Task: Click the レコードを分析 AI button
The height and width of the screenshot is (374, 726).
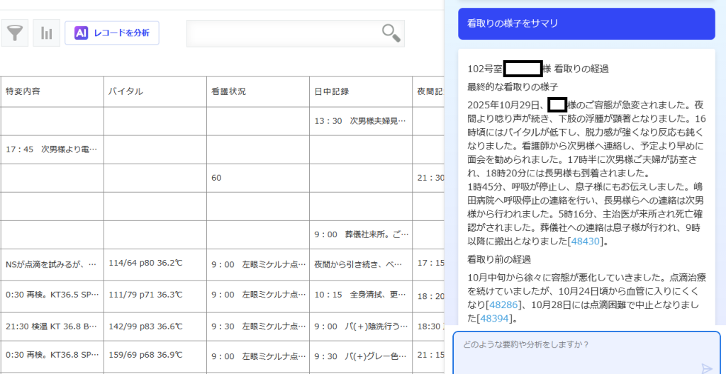Action: point(112,33)
